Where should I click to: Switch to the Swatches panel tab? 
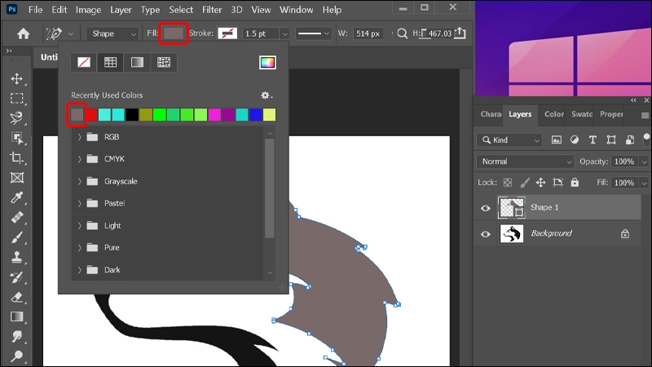[x=582, y=114]
